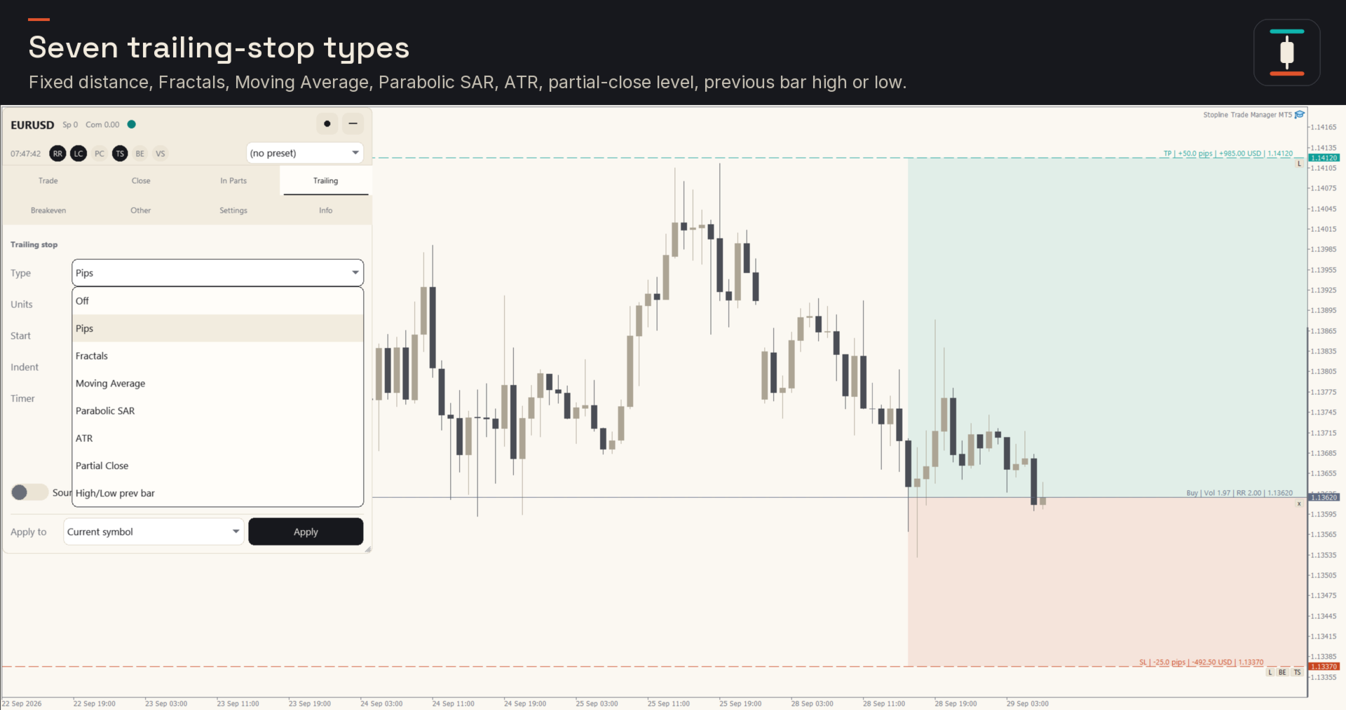Expand the Apply to dropdown
The height and width of the screenshot is (710, 1346).
tap(154, 531)
